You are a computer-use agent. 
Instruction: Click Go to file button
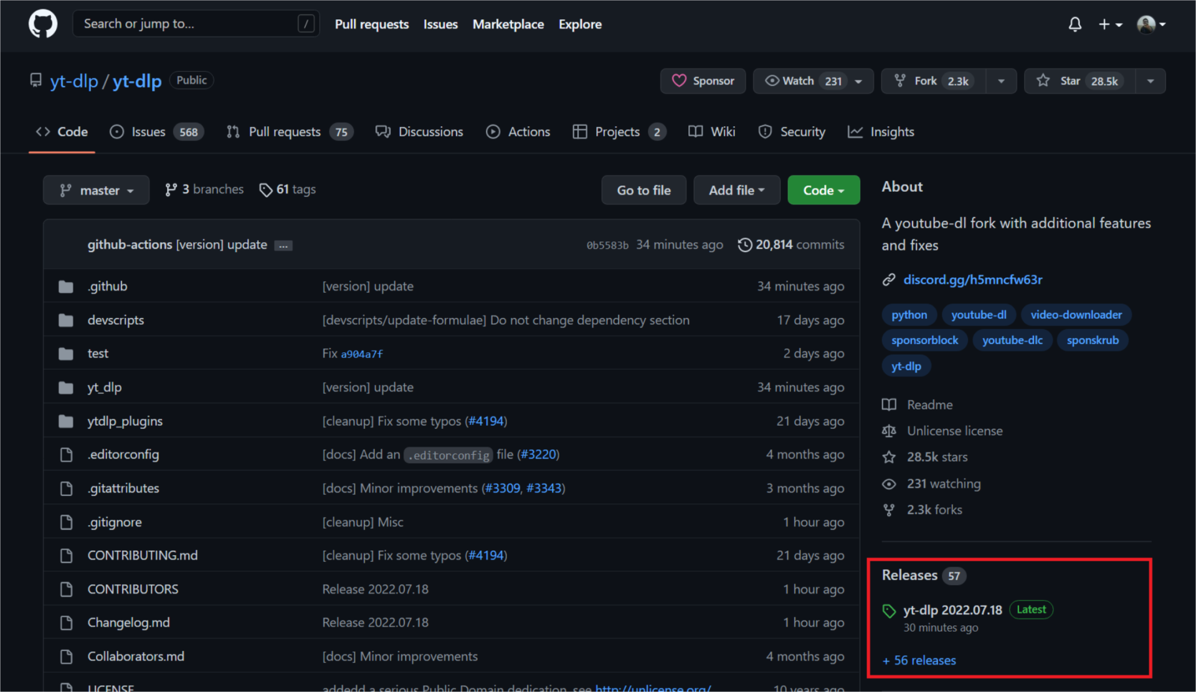(643, 190)
